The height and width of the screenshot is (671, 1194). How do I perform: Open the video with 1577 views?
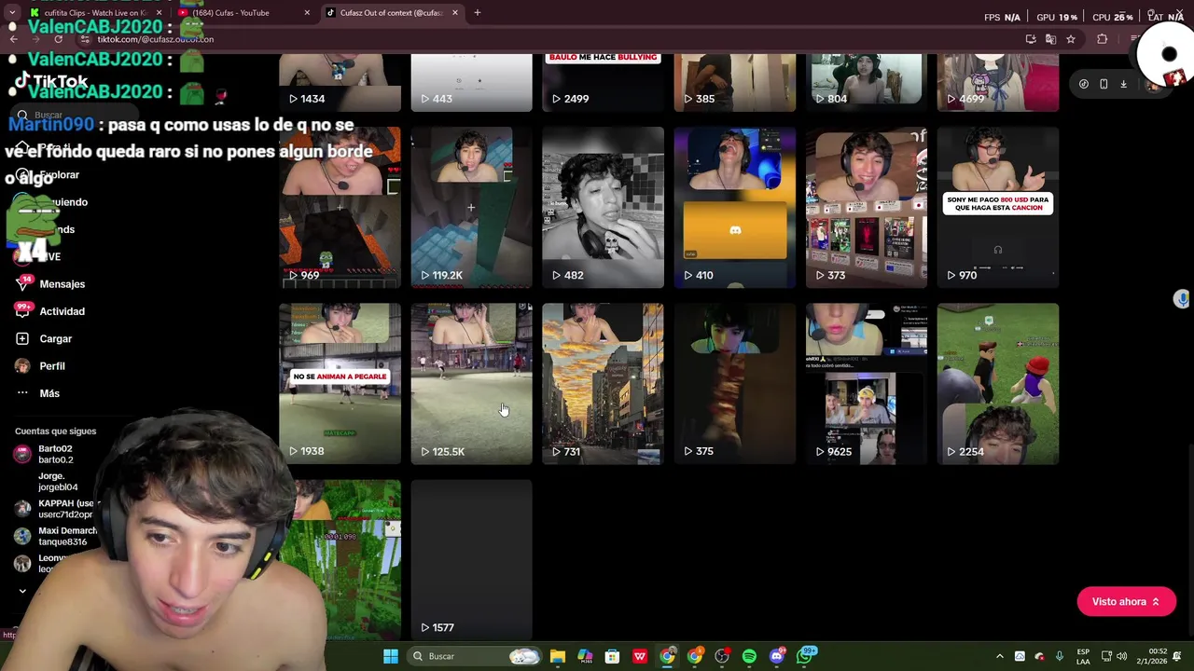click(x=471, y=559)
